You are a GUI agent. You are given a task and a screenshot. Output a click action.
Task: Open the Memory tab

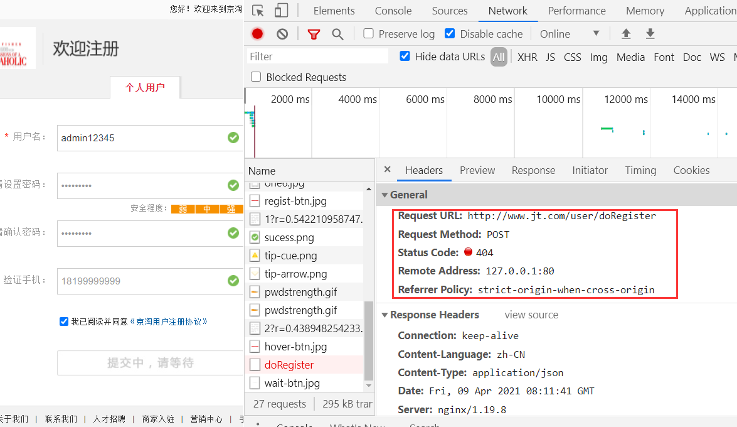click(x=645, y=11)
